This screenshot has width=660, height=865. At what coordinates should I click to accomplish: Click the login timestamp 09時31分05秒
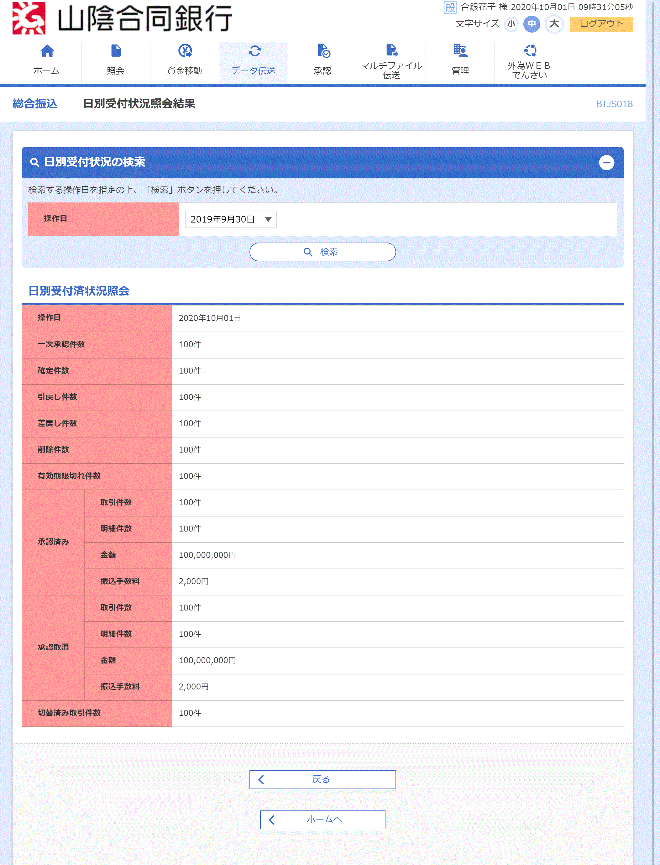(605, 7)
